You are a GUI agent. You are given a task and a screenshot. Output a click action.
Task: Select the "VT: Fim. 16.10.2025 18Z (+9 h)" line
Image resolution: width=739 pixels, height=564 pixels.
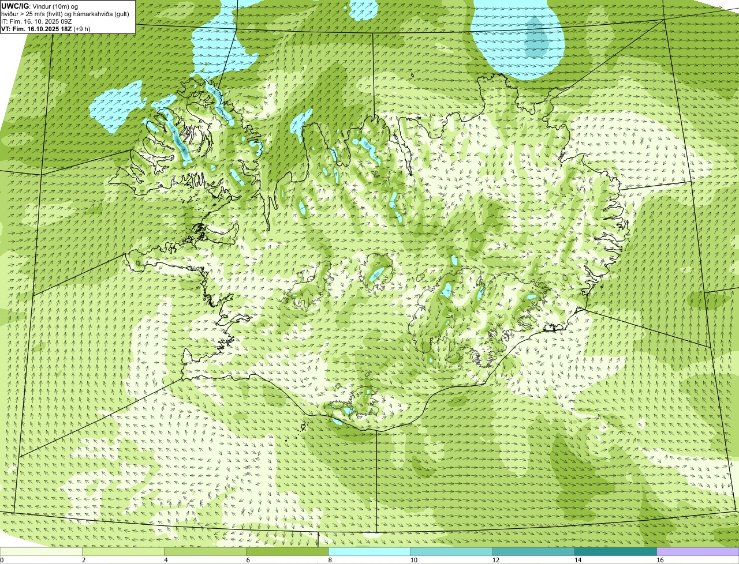point(46,28)
